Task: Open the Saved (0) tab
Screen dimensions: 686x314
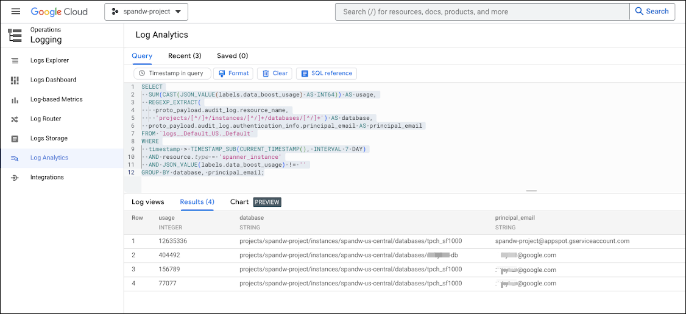Action: coord(232,55)
